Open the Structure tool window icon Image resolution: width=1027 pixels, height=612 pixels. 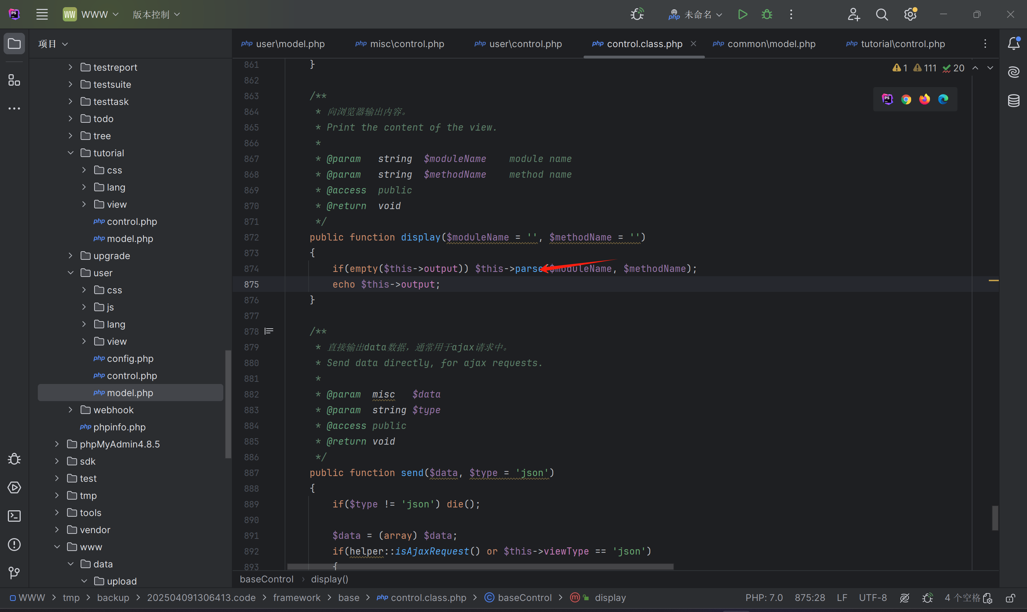click(x=14, y=80)
